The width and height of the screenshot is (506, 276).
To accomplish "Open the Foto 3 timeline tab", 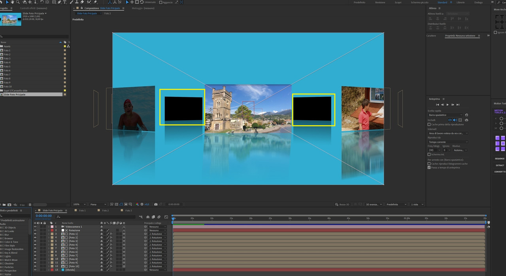I will (128, 211).
